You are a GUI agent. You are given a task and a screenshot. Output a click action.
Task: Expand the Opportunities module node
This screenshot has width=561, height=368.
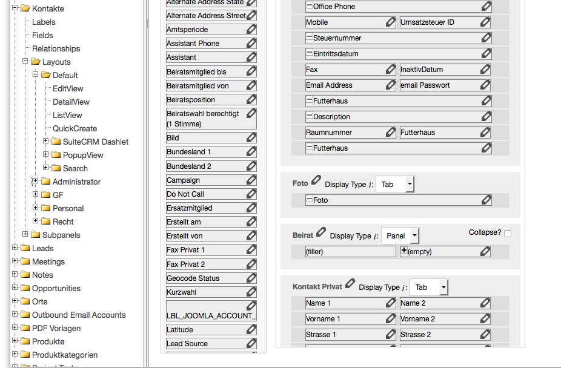tap(15, 287)
